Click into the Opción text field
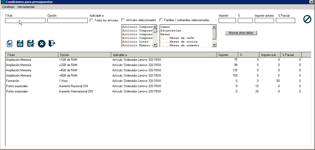This screenshot has width=315, height=150. pos(67,21)
